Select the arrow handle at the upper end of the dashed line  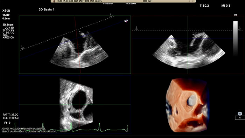111,15
